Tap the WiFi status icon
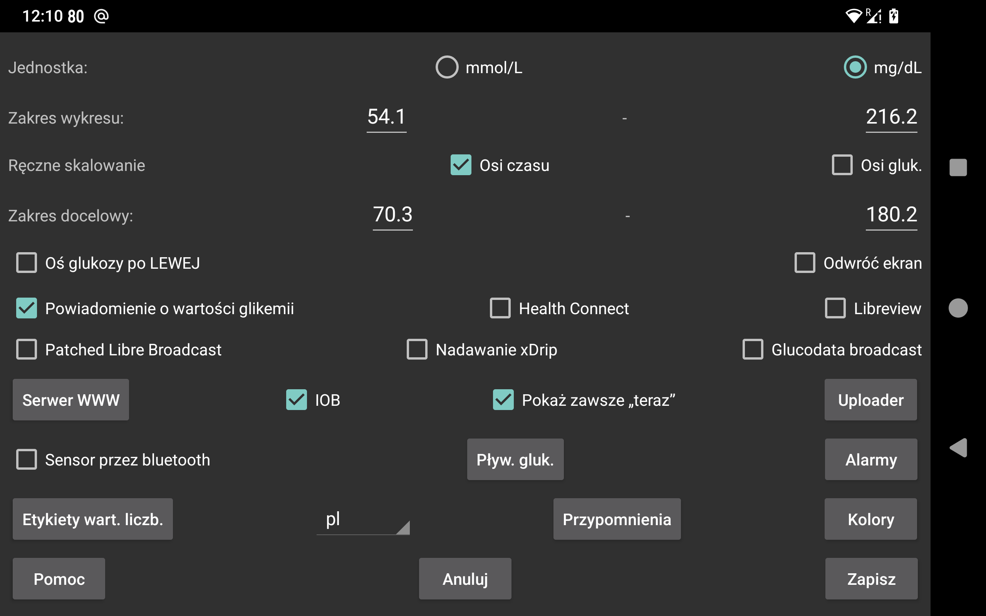Viewport: 986px width, 616px height. click(853, 16)
